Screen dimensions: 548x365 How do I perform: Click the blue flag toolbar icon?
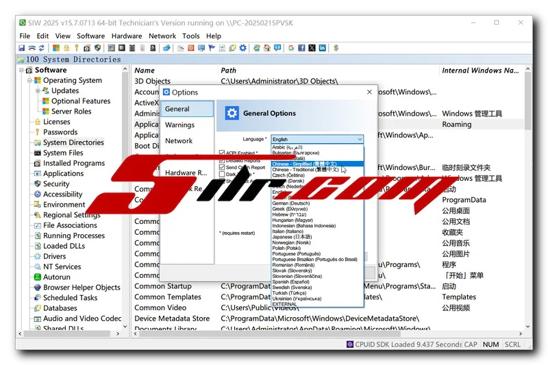click(x=212, y=48)
